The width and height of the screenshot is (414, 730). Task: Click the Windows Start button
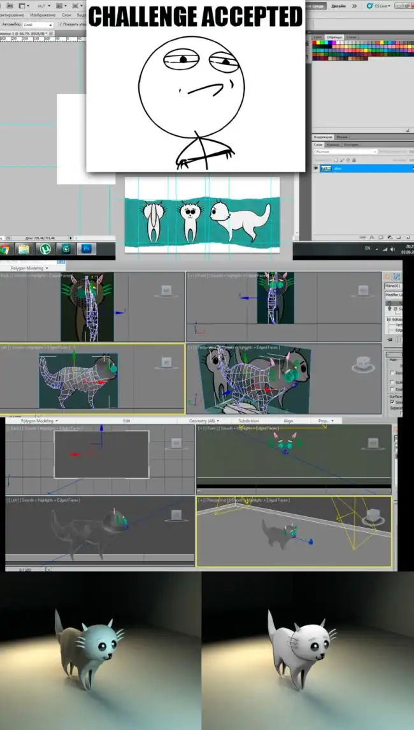pyautogui.click(x=4, y=249)
